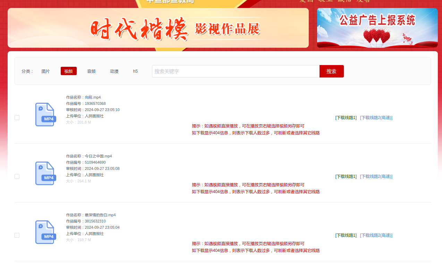Select the 视频 category tab
442x264 pixels.
tap(68, 71)
